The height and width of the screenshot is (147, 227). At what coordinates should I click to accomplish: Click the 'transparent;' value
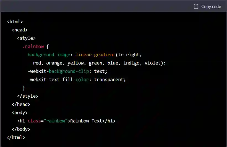(110, 80)
